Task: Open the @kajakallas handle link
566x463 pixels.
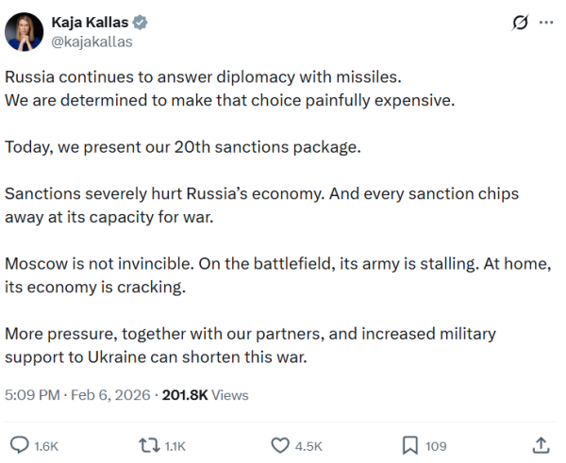Action: point(92,41)
